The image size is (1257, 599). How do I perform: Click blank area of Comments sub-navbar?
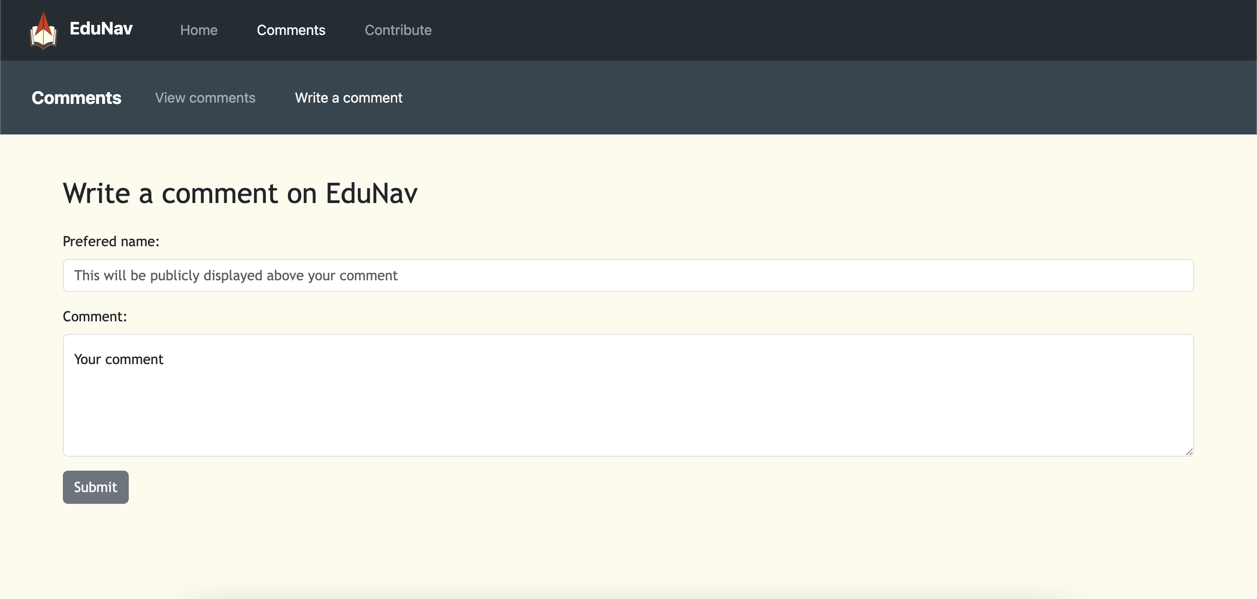[x=830, y=98]
